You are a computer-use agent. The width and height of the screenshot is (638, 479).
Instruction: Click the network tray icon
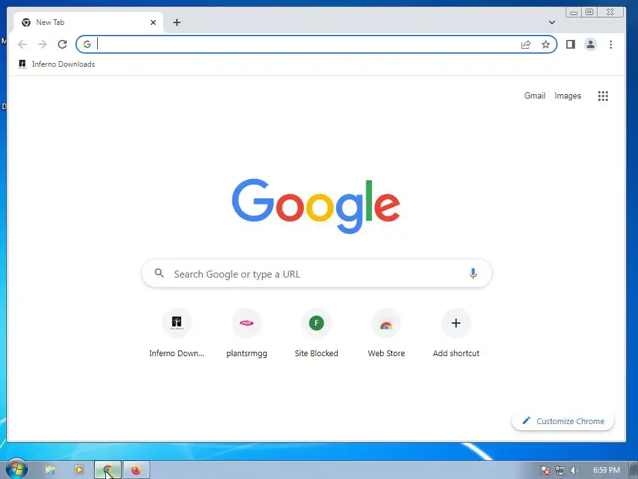coord(560,470)
